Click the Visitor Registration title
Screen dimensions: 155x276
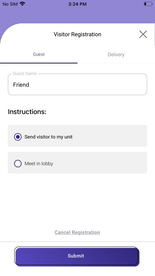pos(77,34)
